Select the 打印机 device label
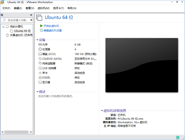 click(46, 78)
